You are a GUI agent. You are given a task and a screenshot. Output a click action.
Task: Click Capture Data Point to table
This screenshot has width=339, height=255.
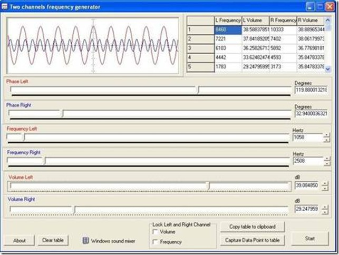tap(252, 240)
